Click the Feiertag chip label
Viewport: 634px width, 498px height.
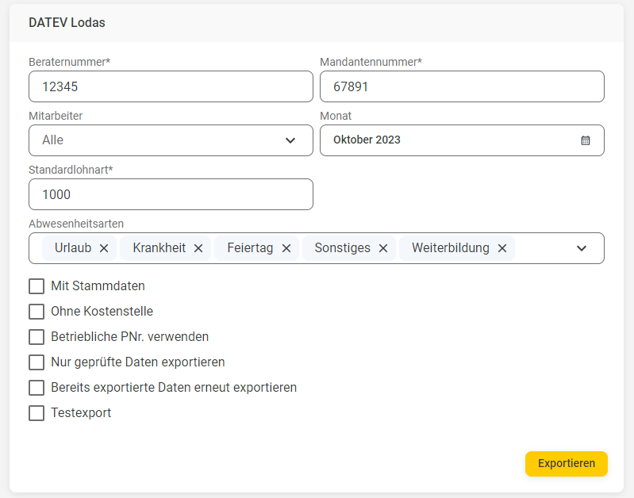coord(250,247)
